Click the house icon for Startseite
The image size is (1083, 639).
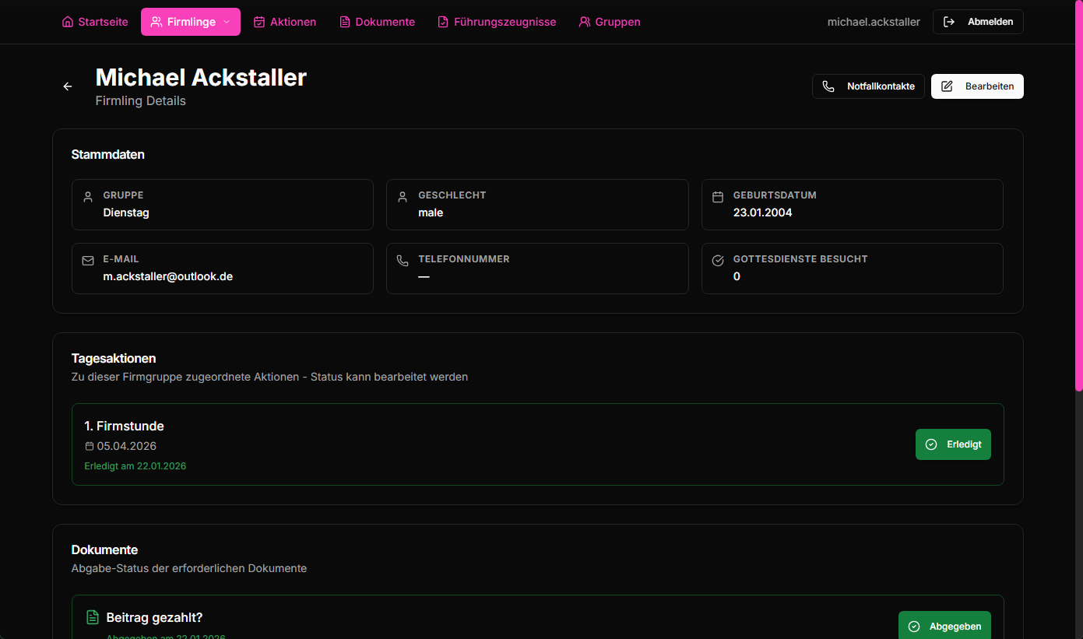68,22
